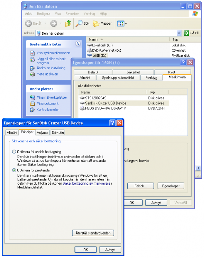
Task: Select Optimera för prestanda option
Action: [14, 170]
